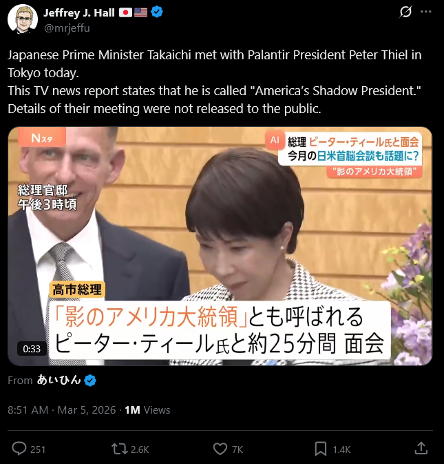Click the Grok slash-circle icon
Viewport: 444px width, 464px height.
[405, 12]
